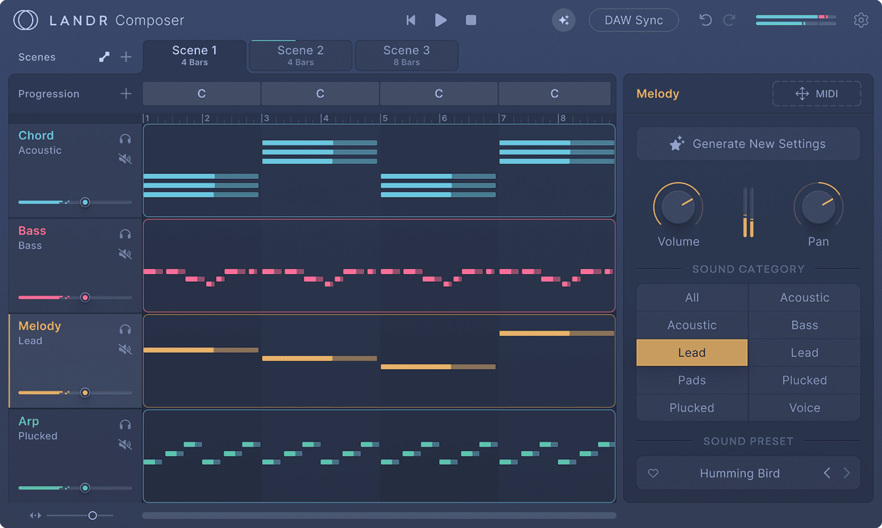
Task: Click the Arp piano roll clip
Action: click(379, 456)
